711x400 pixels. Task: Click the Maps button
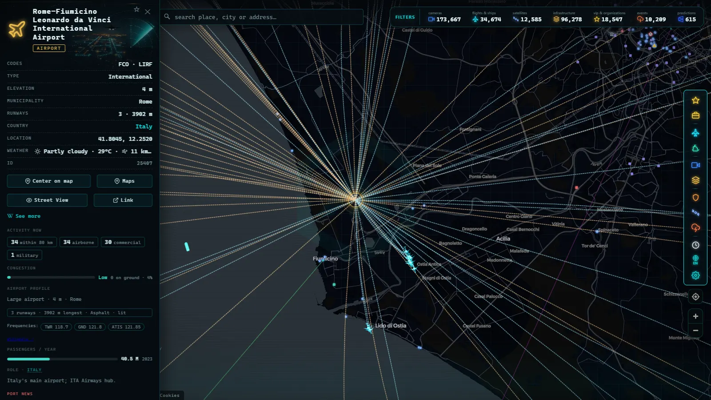[x=124, y=181]
